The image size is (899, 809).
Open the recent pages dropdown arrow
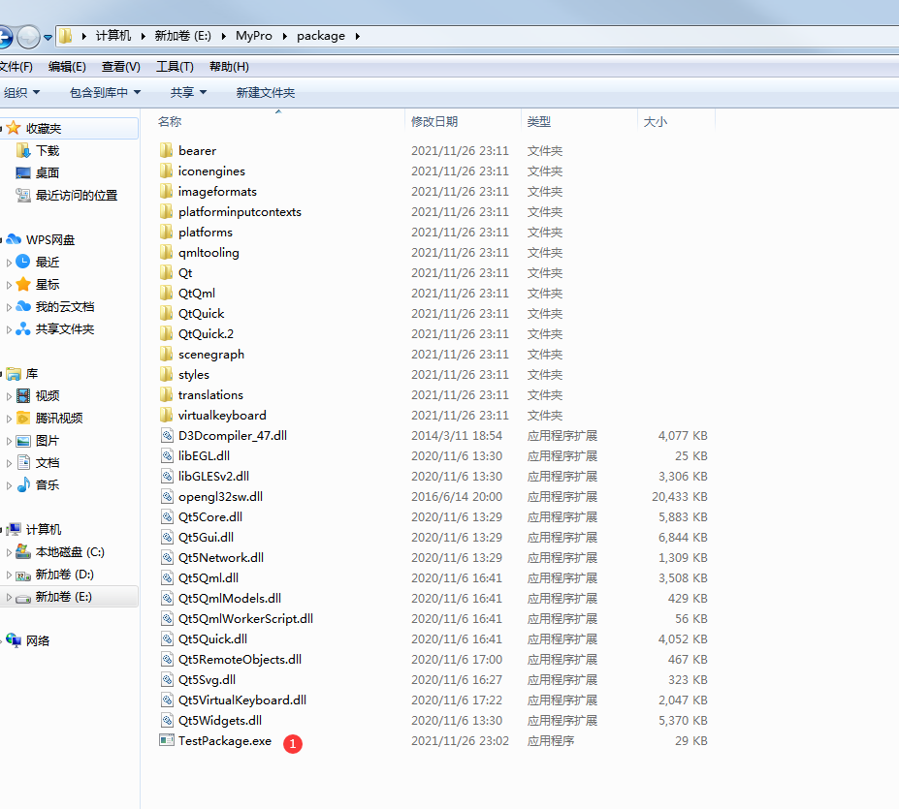click(48, 38)
